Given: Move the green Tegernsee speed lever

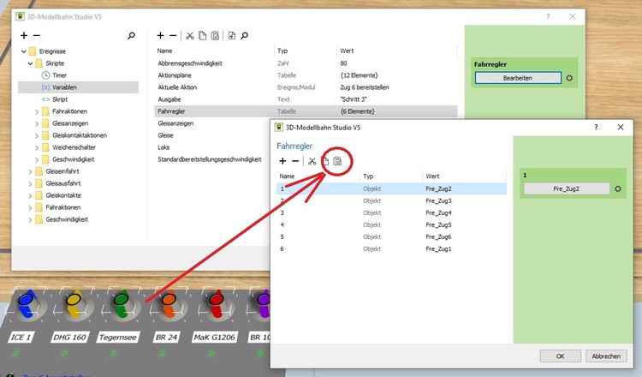Looking at the screenshot, I should pos(122,303).
